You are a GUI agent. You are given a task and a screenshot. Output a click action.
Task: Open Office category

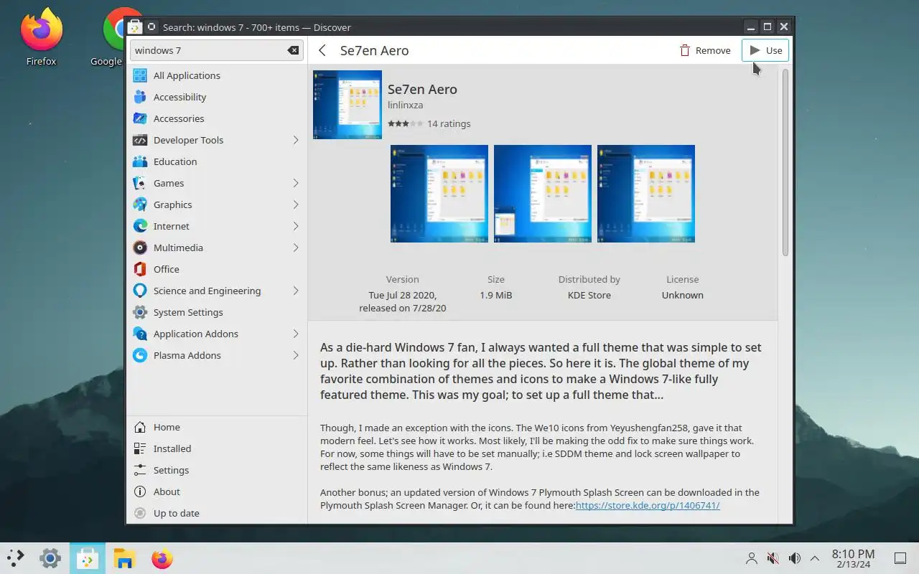tap(216, 269)
